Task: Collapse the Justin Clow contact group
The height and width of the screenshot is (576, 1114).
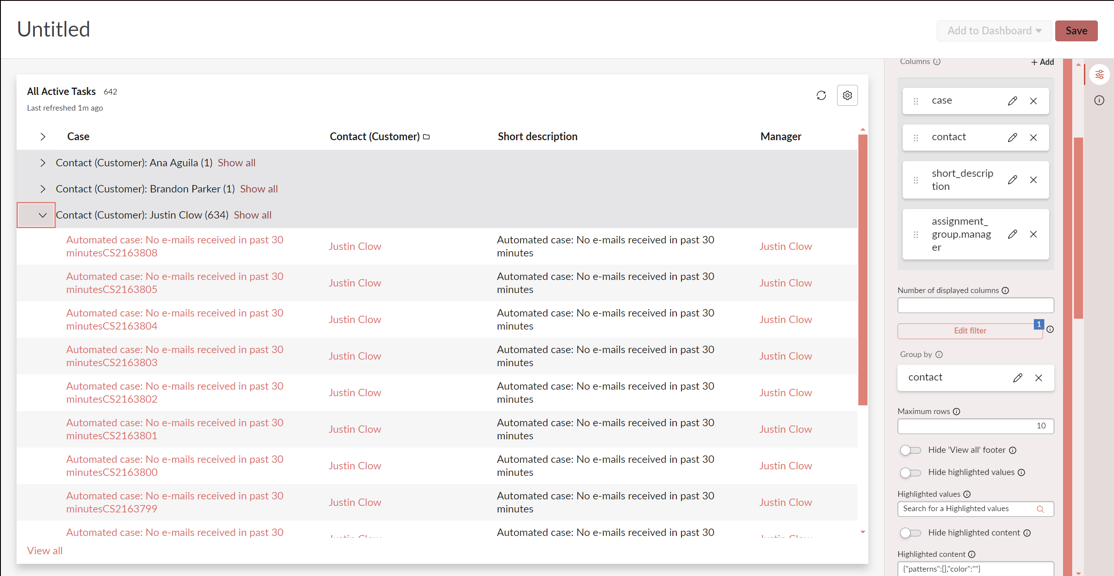Action: pos(43,215)
